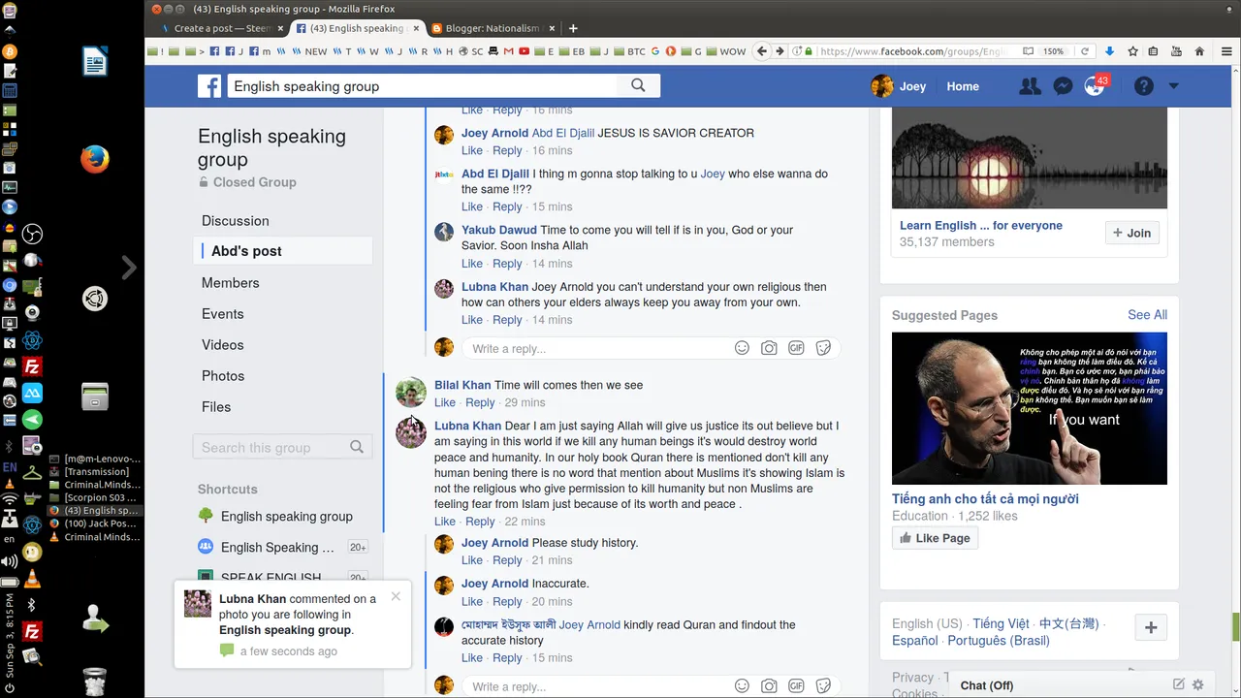Turn on chat via Chat (Off) bar
Viewport: 1241px width, 698px height.
(x=987, y=685)
